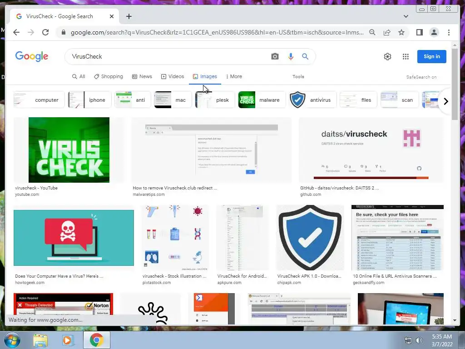Open the pixtastock stock illustration thumbnail
The height and width of the screenshot is (349, 465).
(175, 238)
